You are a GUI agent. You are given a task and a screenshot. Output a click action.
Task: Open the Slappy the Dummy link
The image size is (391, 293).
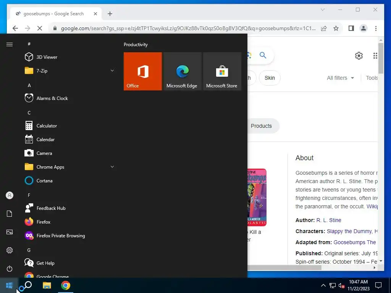pos(349,231)
